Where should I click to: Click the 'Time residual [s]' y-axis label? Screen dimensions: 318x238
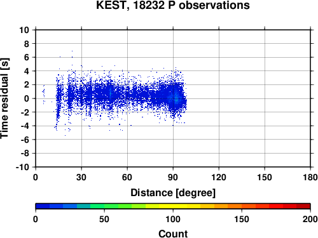[x=4, y=98]
